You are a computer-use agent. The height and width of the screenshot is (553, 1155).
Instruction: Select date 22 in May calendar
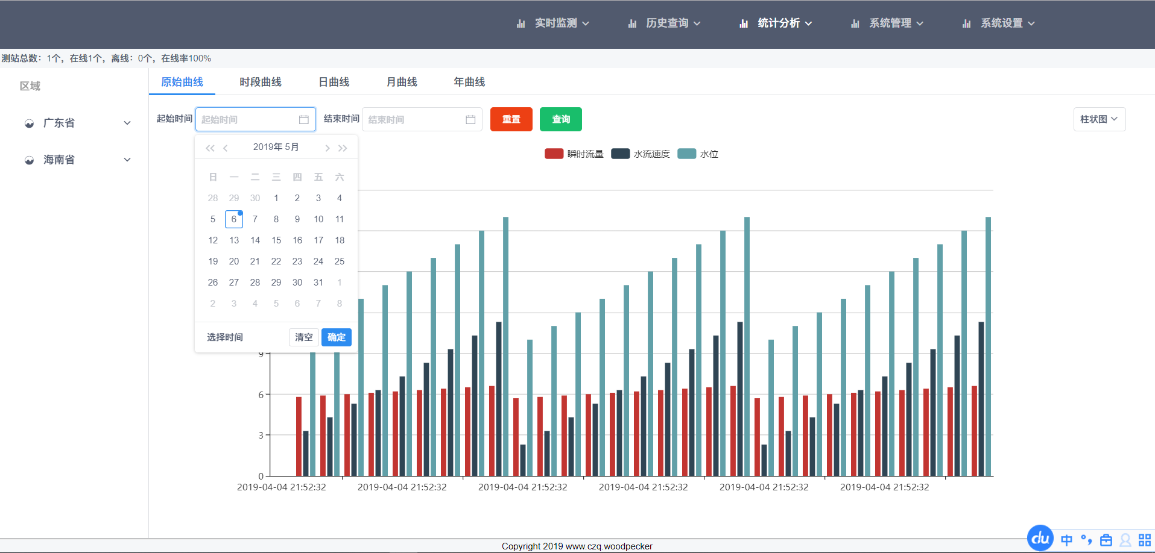[x=276, y=261]
